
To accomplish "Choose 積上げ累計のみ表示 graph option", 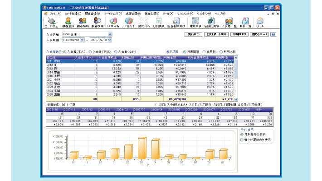I will click(242, 140).
